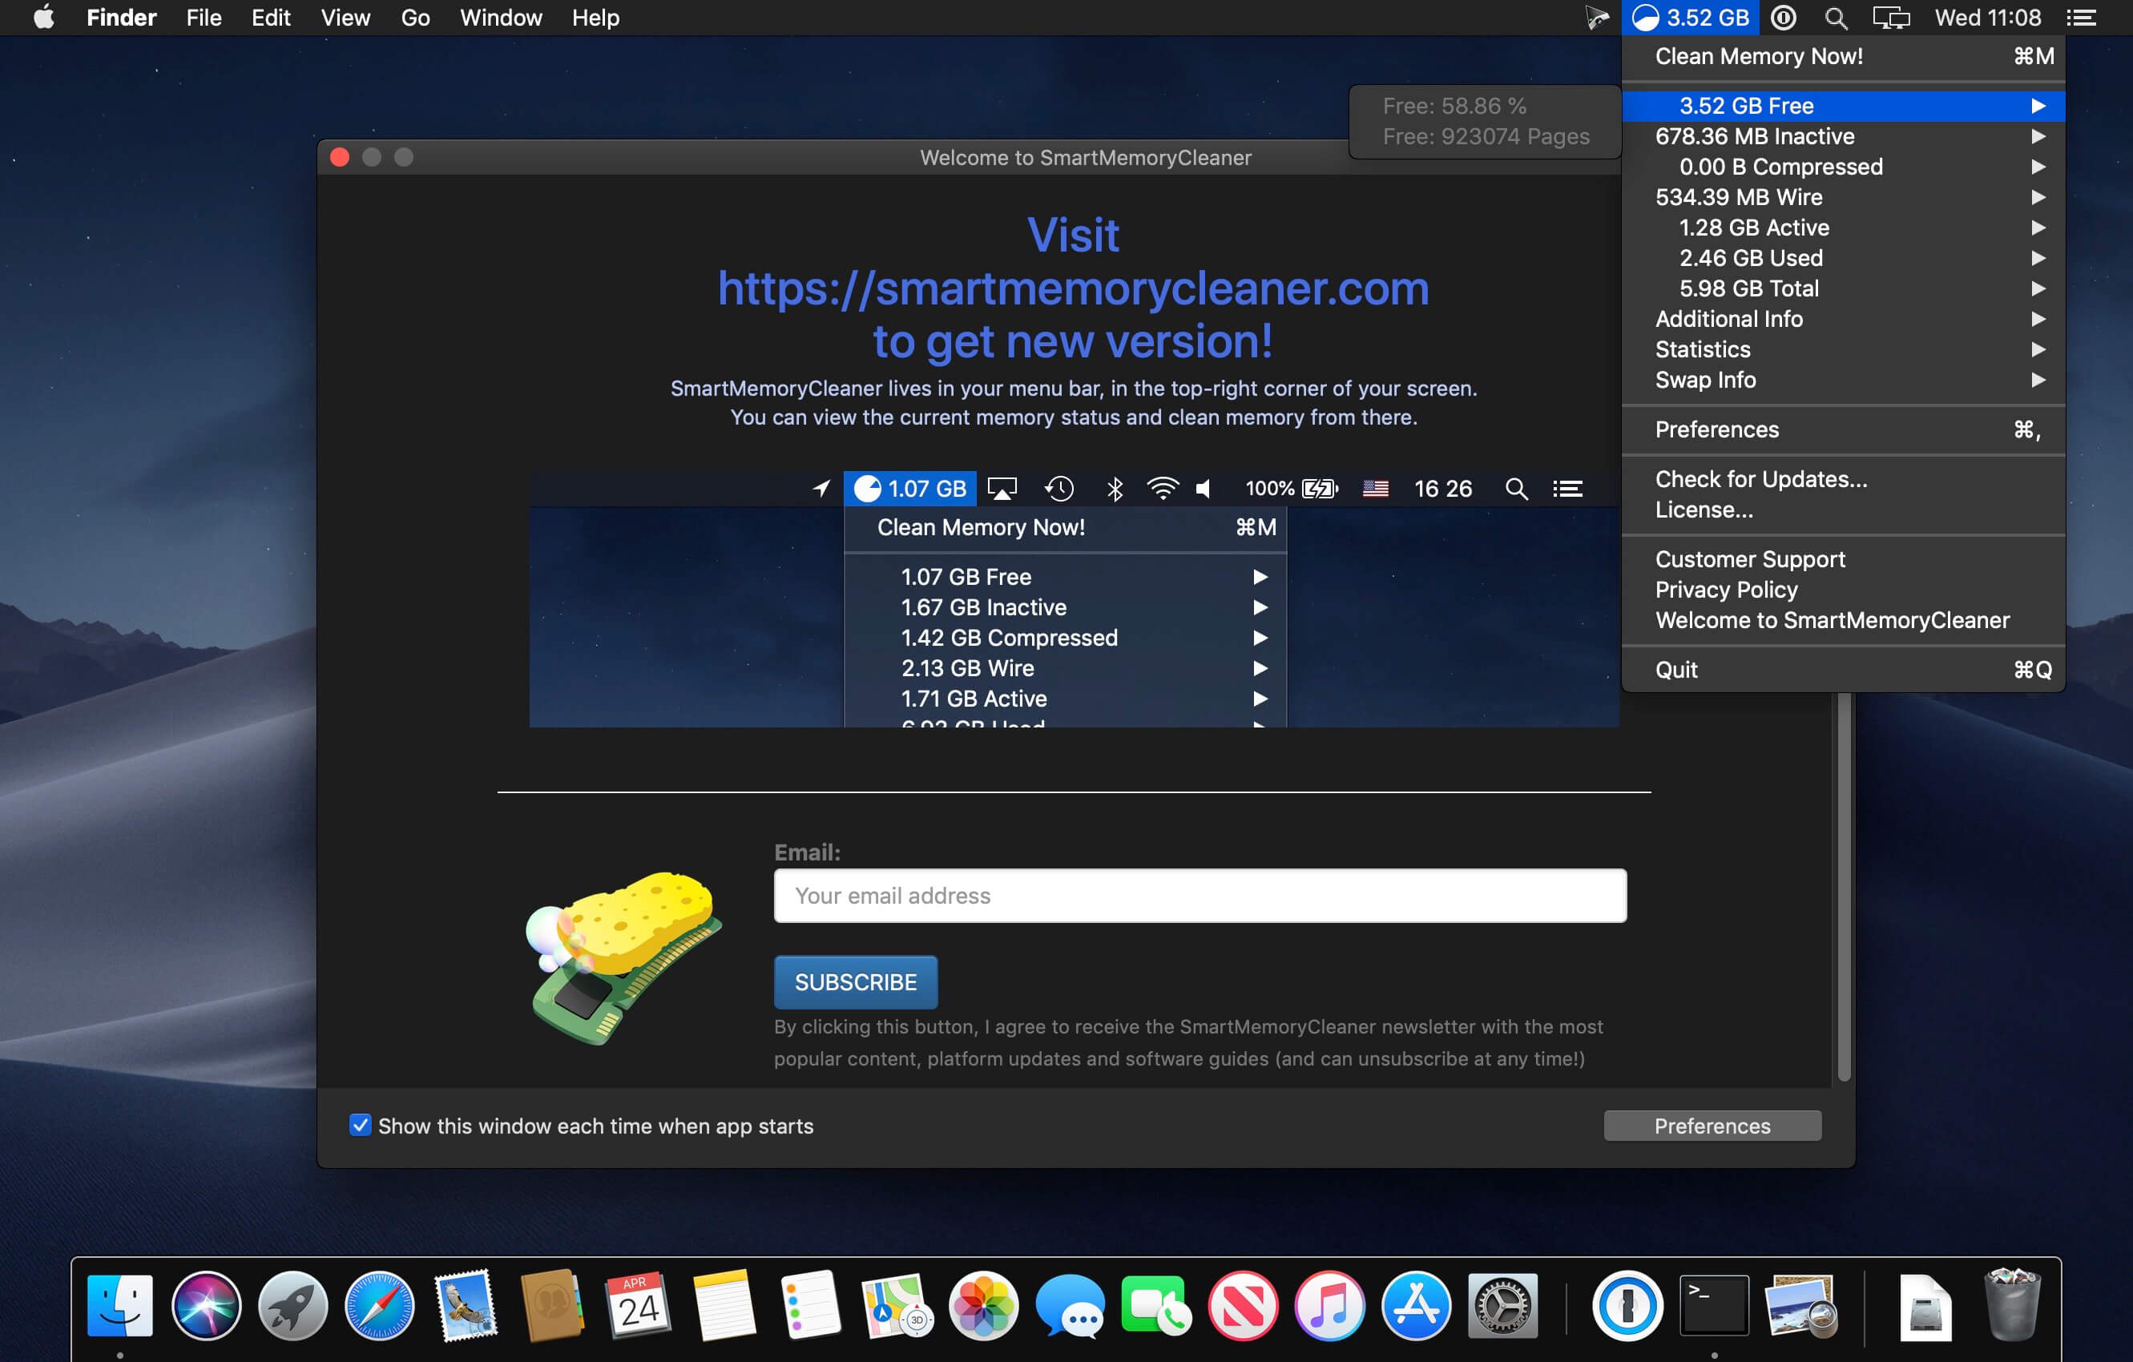Open the Trash in the Dock

(x=2012, y=1305)
